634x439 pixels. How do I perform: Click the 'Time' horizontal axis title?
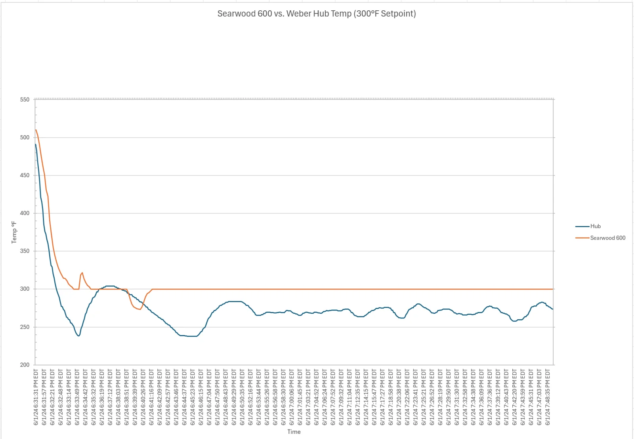[x=294, y=432]
